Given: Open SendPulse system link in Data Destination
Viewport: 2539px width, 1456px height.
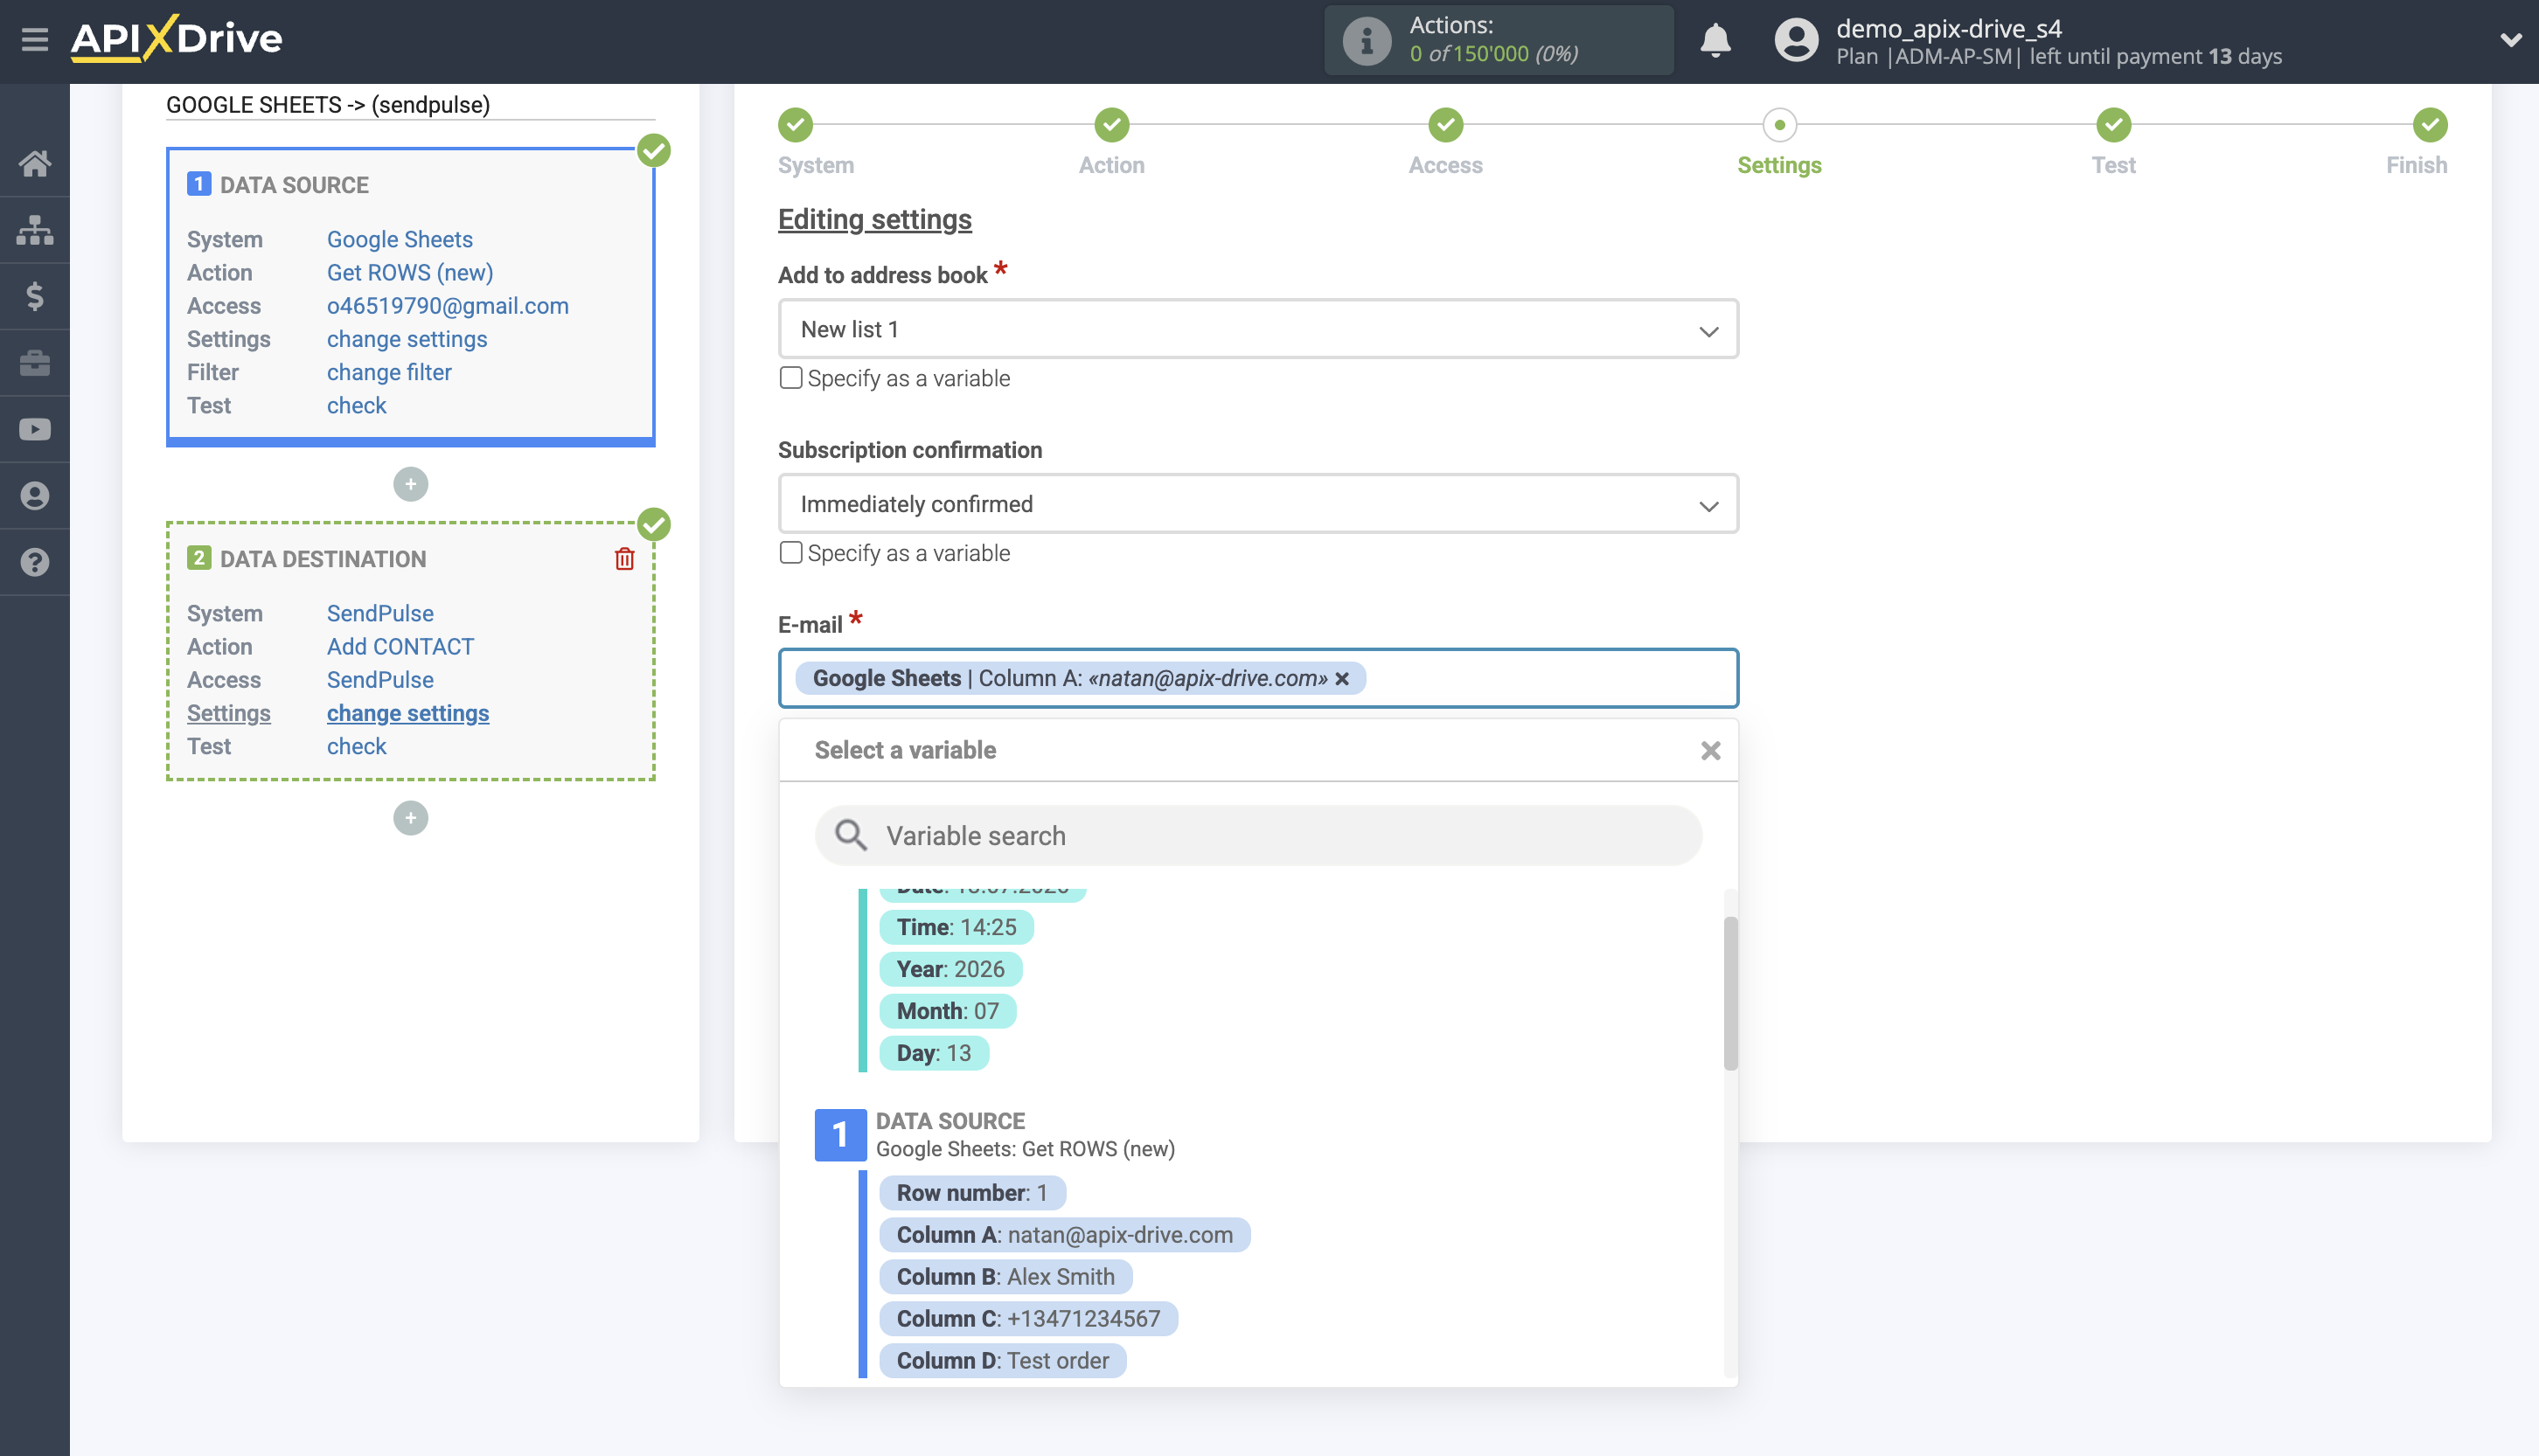Looking at the screenshot, I should (380, 613).
